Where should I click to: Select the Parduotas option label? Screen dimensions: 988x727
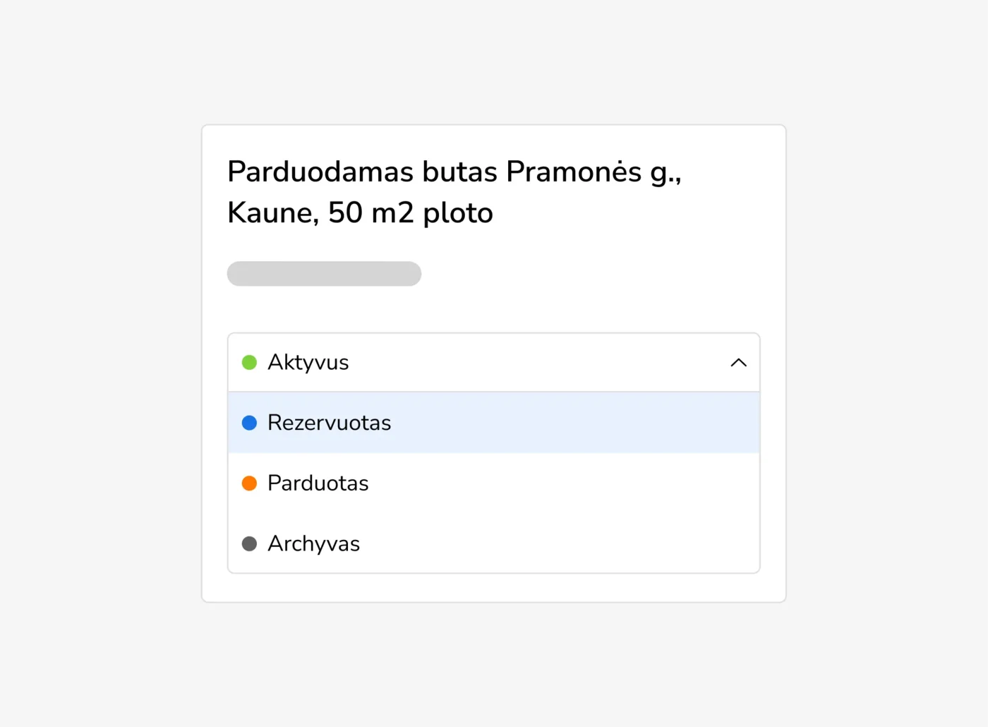318,483
